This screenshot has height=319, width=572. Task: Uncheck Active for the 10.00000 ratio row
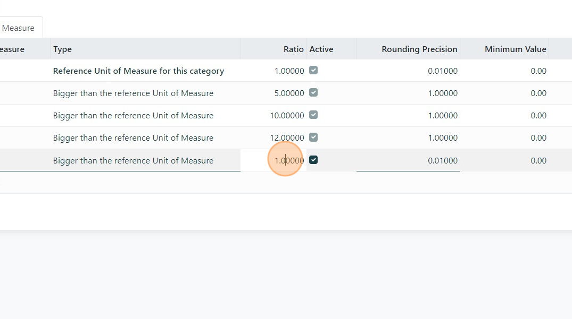[313, 115]
